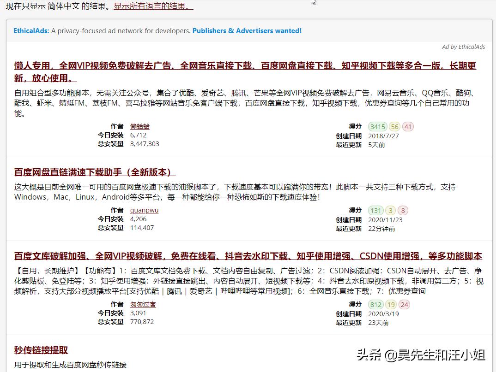The image size is (496, 372).
Task: Open the 秒传链接提取 script page
Action: coord(40,350)
